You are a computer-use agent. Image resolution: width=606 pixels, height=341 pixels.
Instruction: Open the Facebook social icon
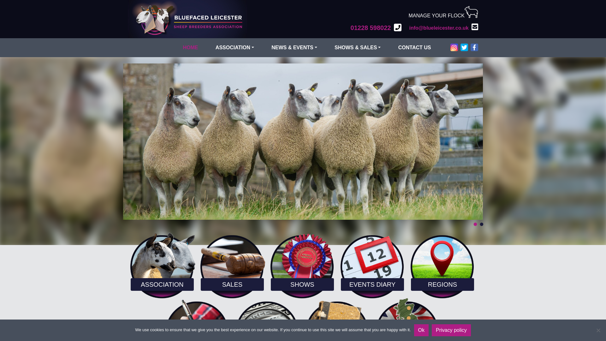click(474, 47)
